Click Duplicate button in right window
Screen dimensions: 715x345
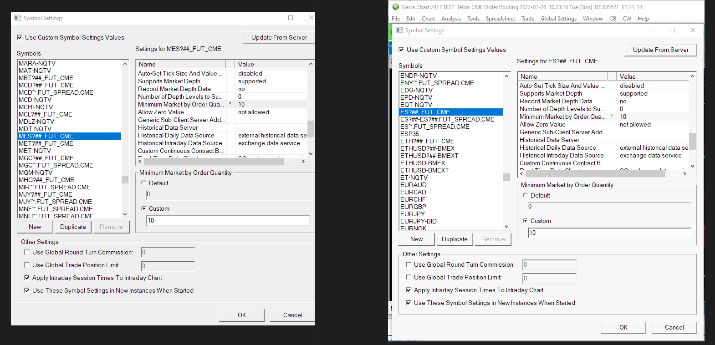455,239
